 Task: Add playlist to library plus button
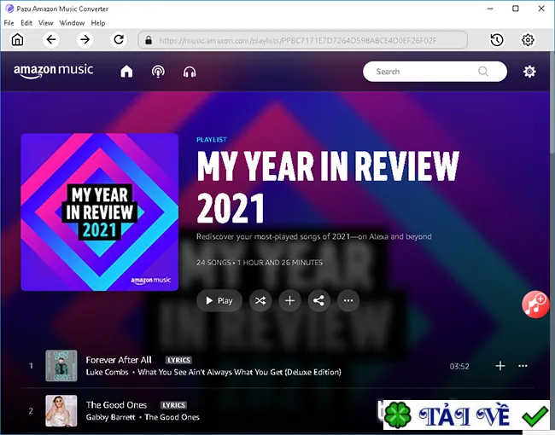[289, 300]
